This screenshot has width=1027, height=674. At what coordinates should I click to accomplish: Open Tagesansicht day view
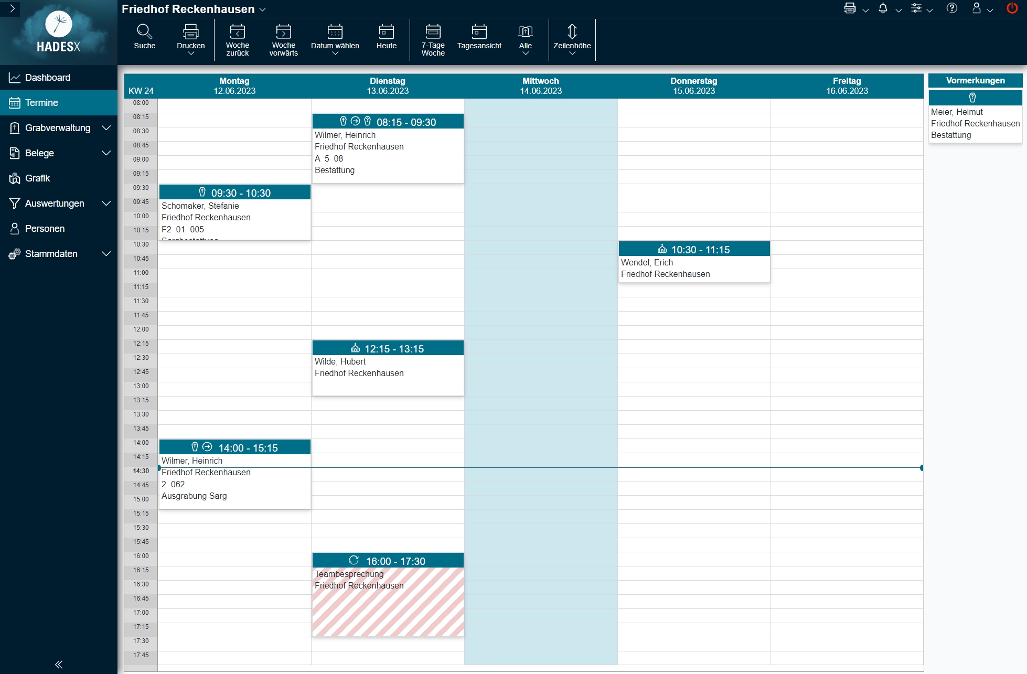click(x=479, y=33)
